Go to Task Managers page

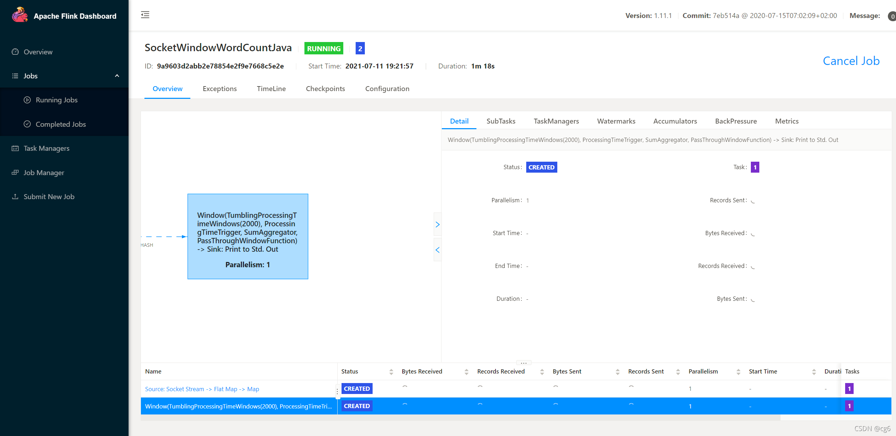46,148
